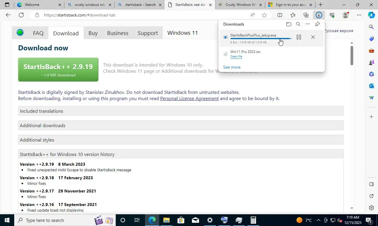378x226 pixels.
Task: Select the Download page tab
Action: tap(66, 33)
